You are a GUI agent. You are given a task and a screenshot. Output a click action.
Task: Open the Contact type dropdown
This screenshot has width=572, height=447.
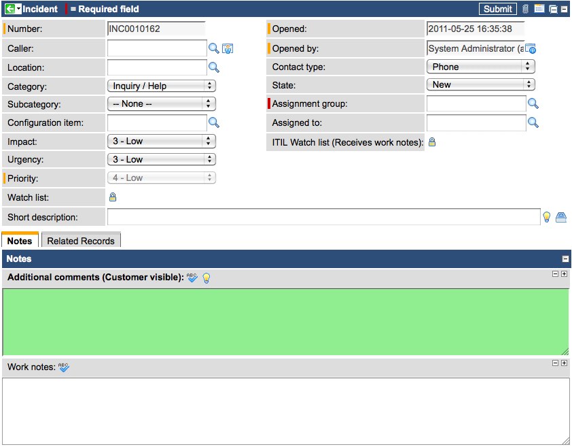480,67
